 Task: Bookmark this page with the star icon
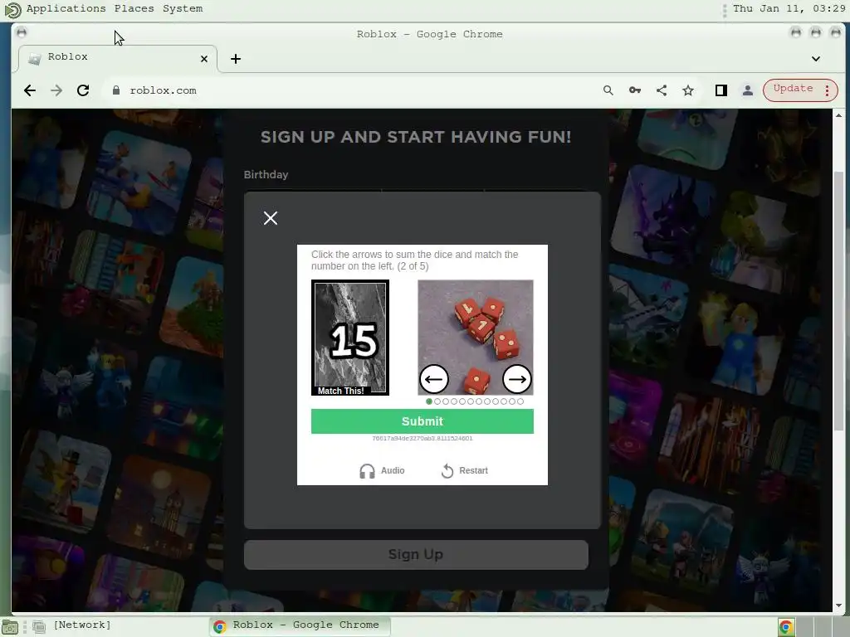tap(688, 90)
